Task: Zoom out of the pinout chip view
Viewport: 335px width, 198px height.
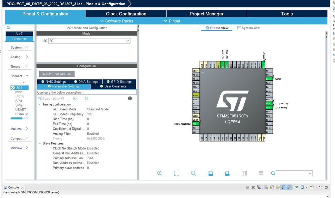Action: pos(193,173)
